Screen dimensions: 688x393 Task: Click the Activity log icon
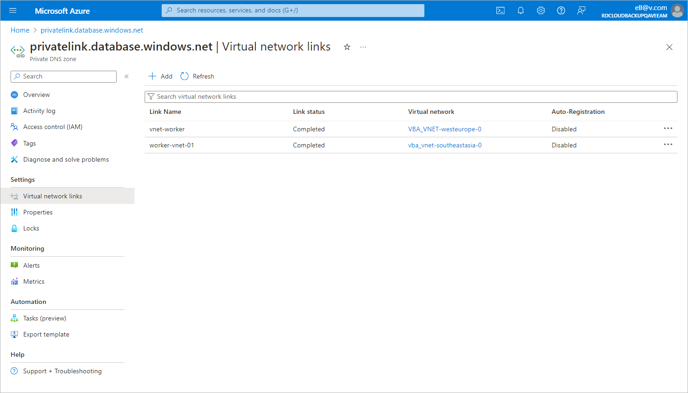click(x=14, y=111)
